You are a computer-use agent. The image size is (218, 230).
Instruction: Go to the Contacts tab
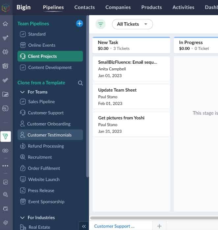[85, 7]
